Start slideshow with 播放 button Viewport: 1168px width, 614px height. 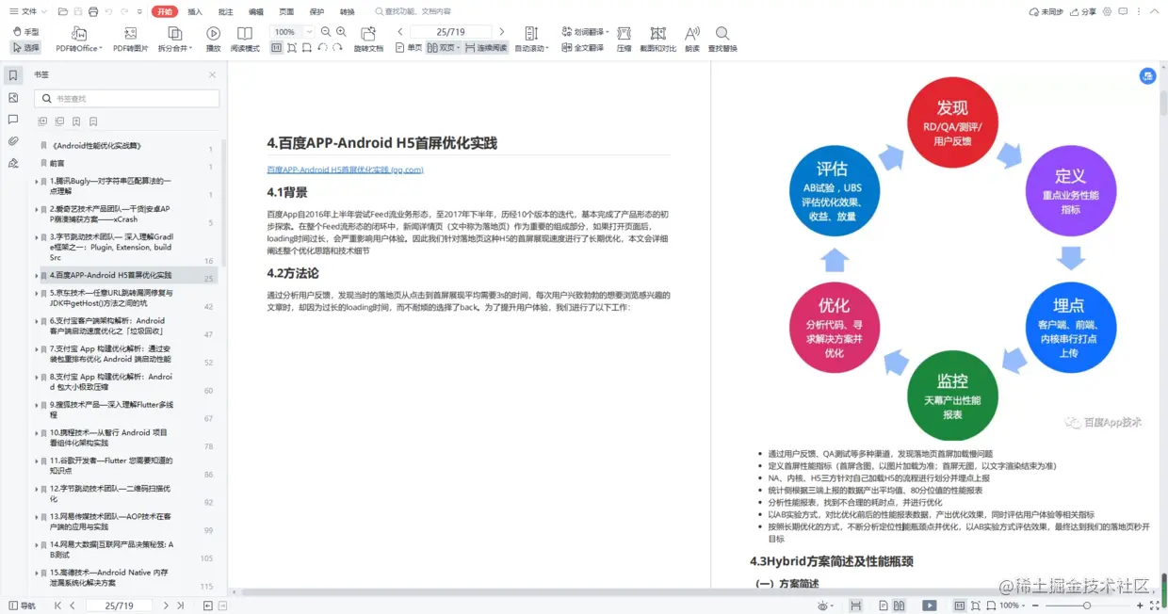point(214,40)
